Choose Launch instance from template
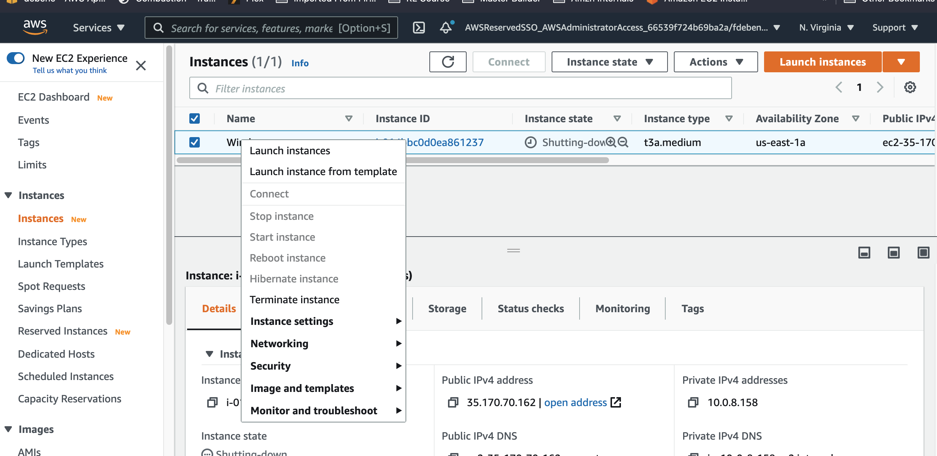Screen dimensions: 937x456 (324, 171)
